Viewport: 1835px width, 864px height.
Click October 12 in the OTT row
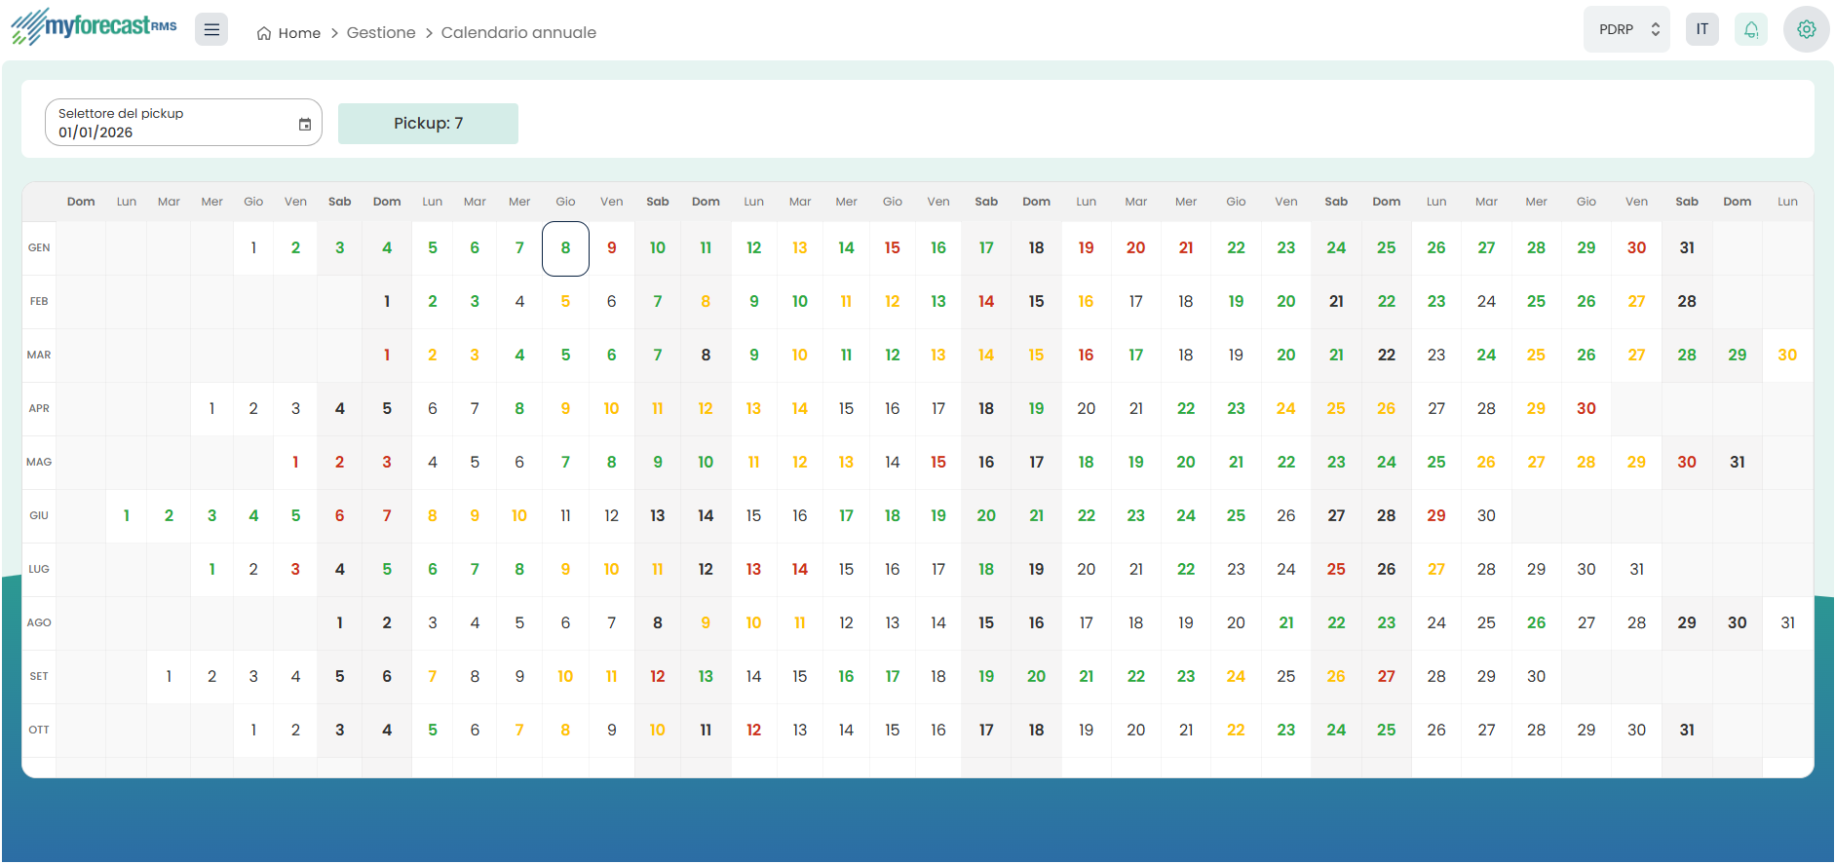pos(753,731)
